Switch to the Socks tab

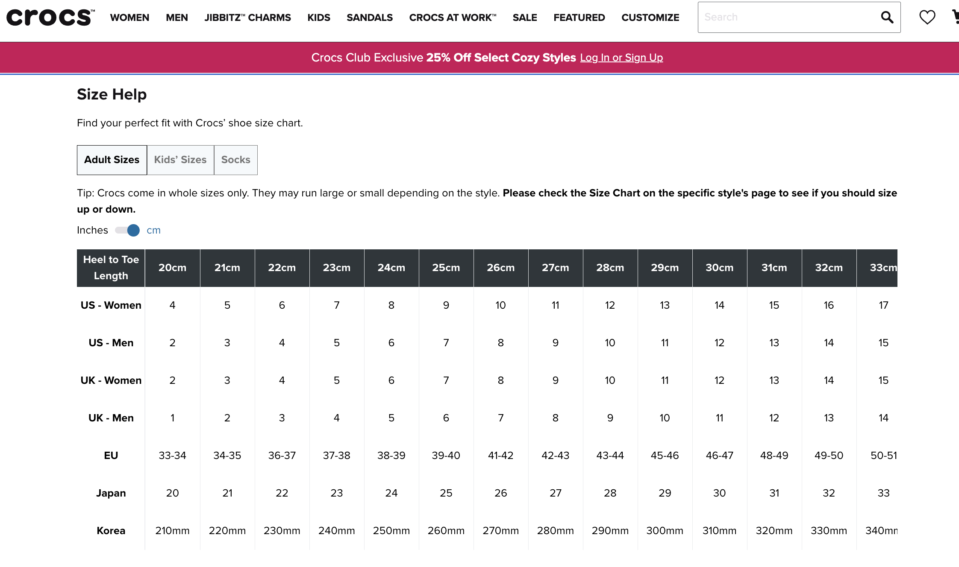pos(235,160)
